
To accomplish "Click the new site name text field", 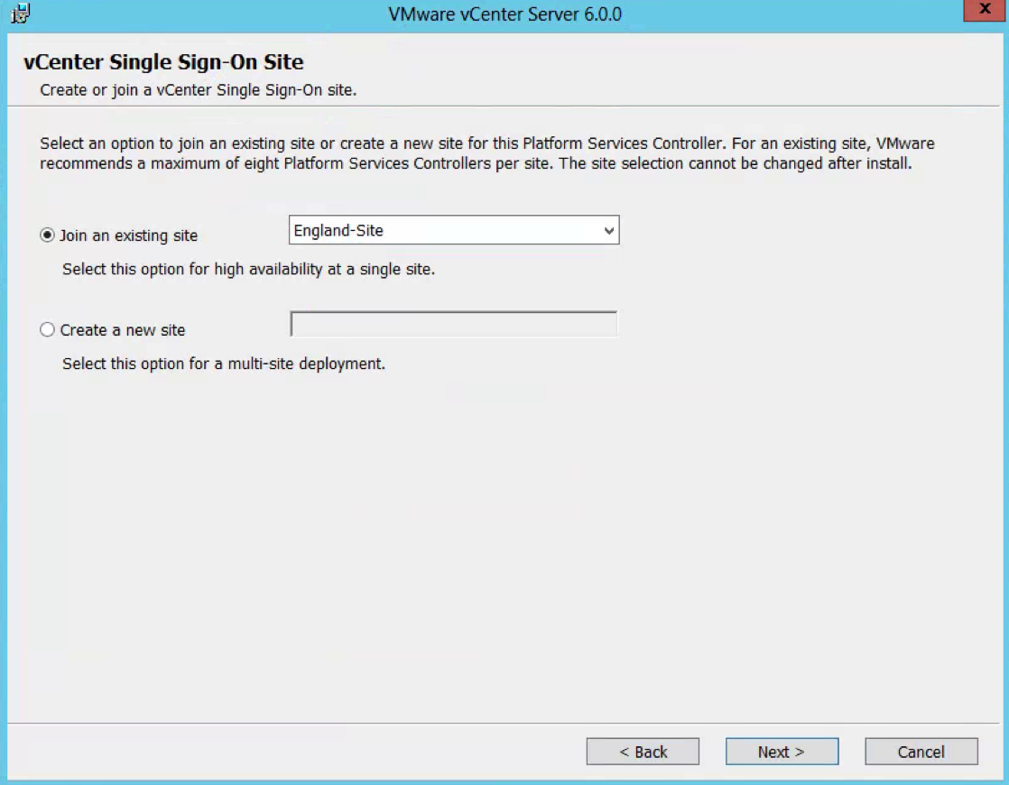I will point(454,324).
